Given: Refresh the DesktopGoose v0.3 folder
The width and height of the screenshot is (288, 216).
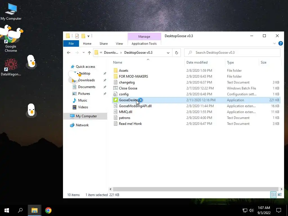Looking at the screenshot, I should point(177,53).
